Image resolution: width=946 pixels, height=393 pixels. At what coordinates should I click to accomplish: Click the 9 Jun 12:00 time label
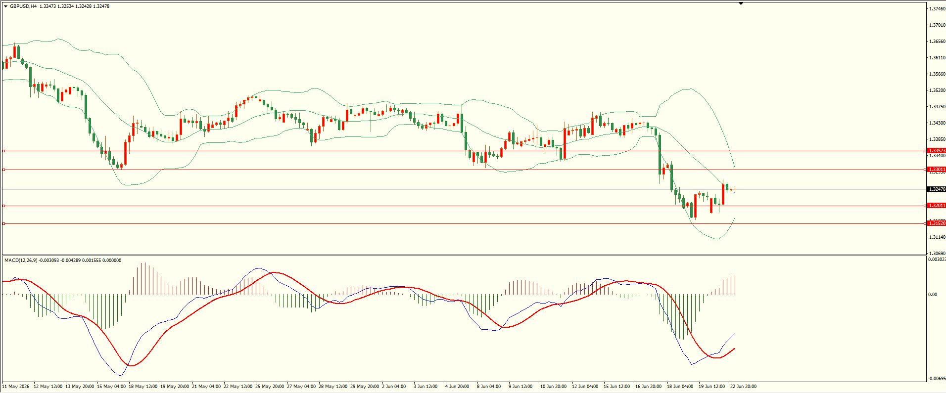[x=520, y=387]
